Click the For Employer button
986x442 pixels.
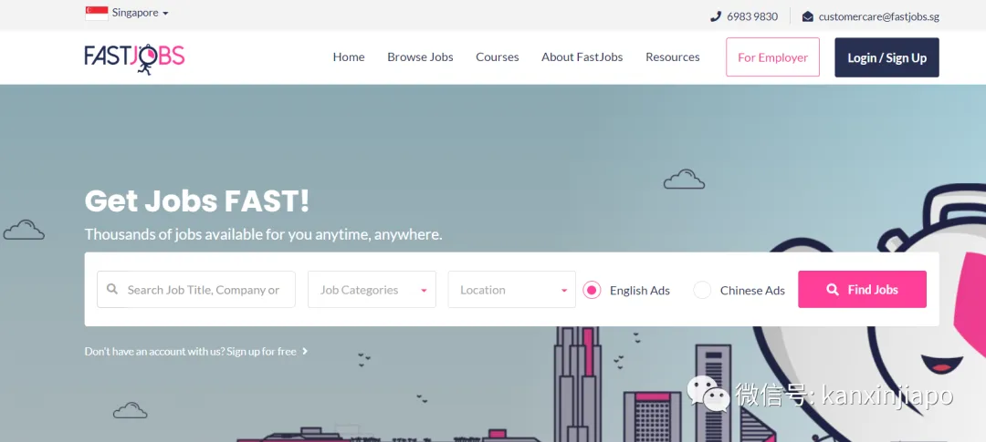pyautogui.click(x=773, y=57)
